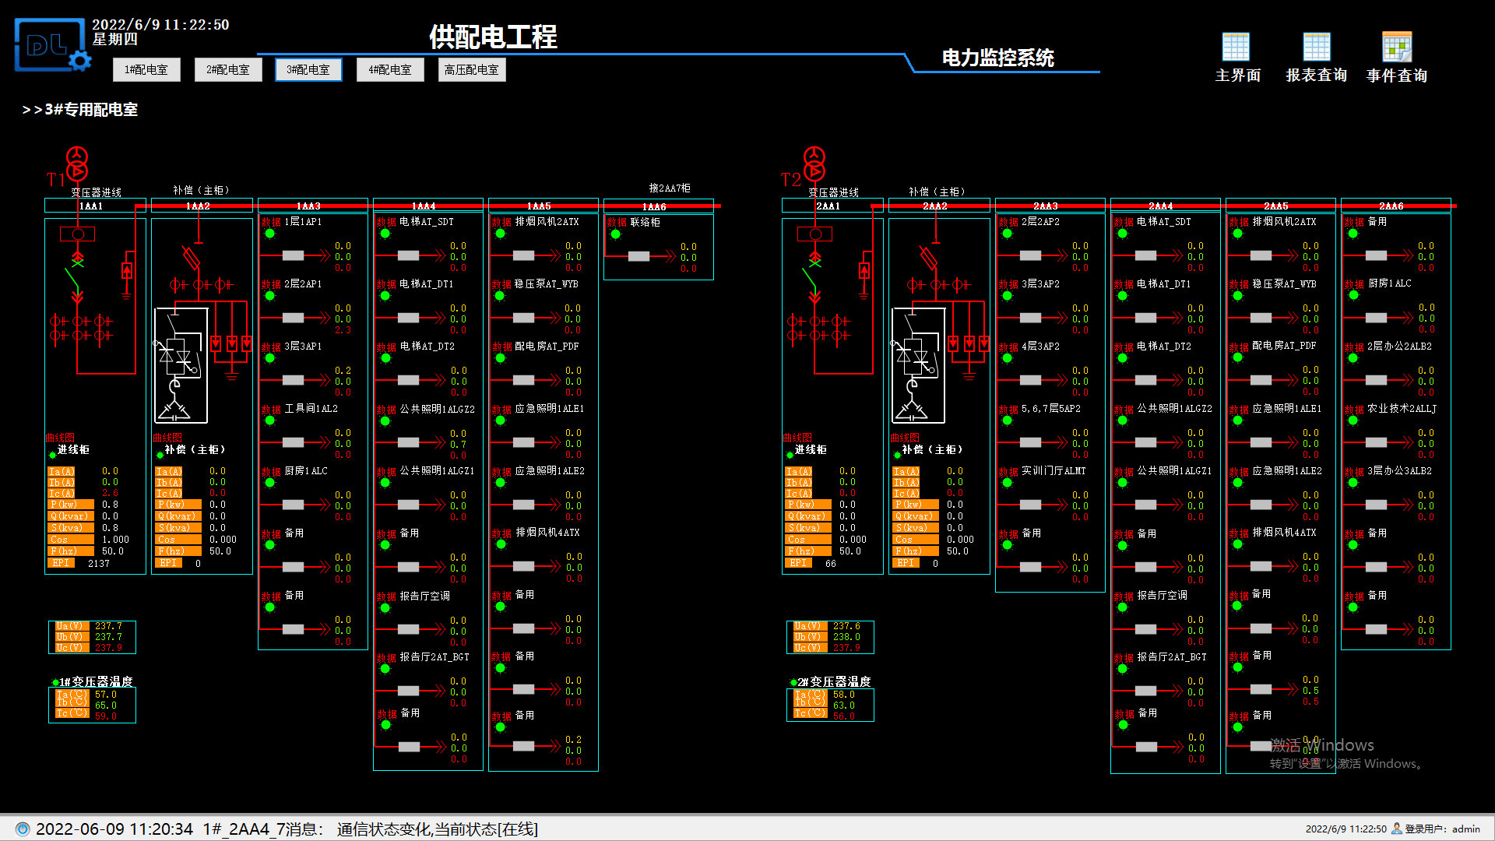Image resolution: width=1495 pixels, height=841 pixels.
Task: Click the T1 transformer symbol
Action: pyautogui.click(x=76, y=164)
